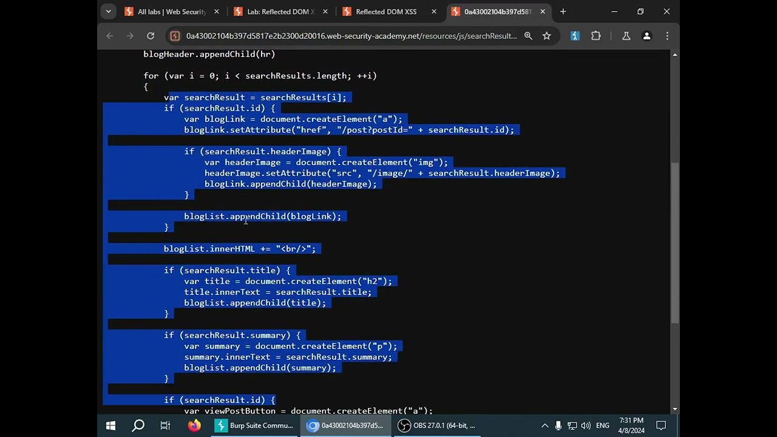Viewport: 777px width, 437px height.
Task: Click the scrollbar up arrow
Action: click(674, 55)
